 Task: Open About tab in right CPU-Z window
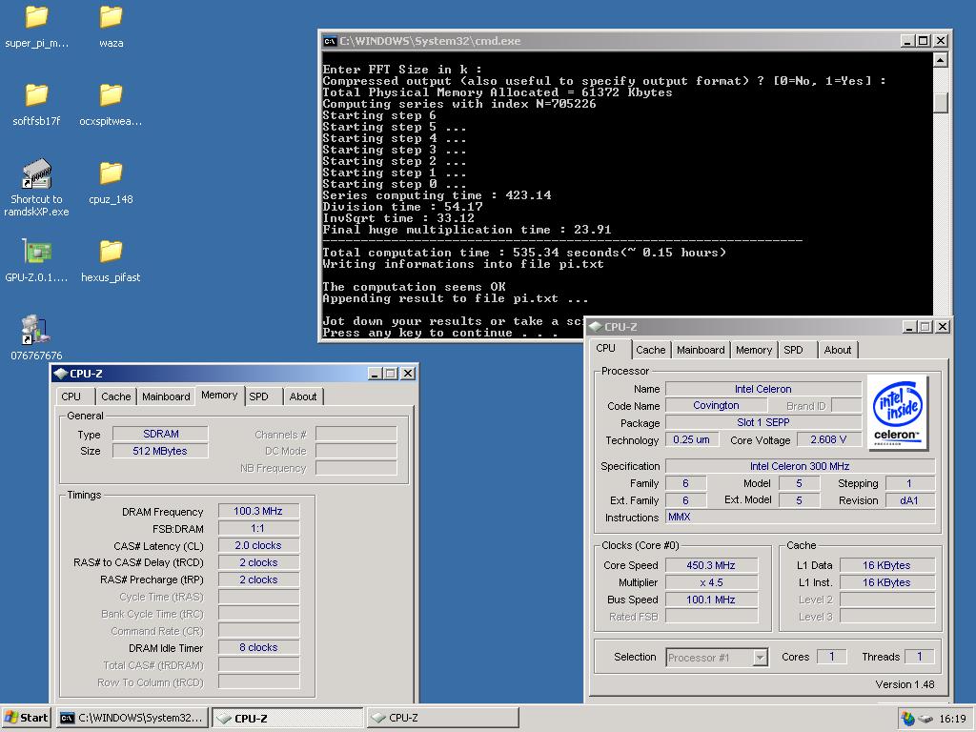click(838, 350)
